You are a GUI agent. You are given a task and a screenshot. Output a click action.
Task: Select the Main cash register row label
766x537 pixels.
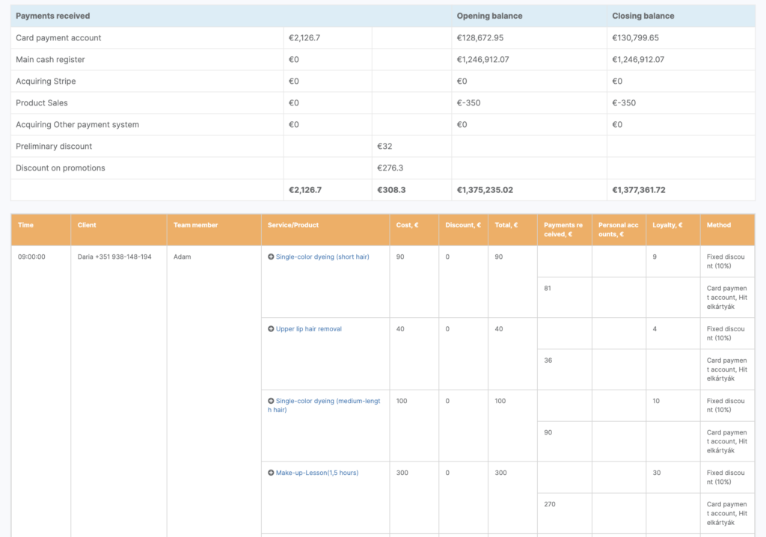50,59
